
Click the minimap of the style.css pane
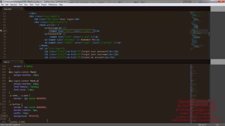[x=199, y=93]
